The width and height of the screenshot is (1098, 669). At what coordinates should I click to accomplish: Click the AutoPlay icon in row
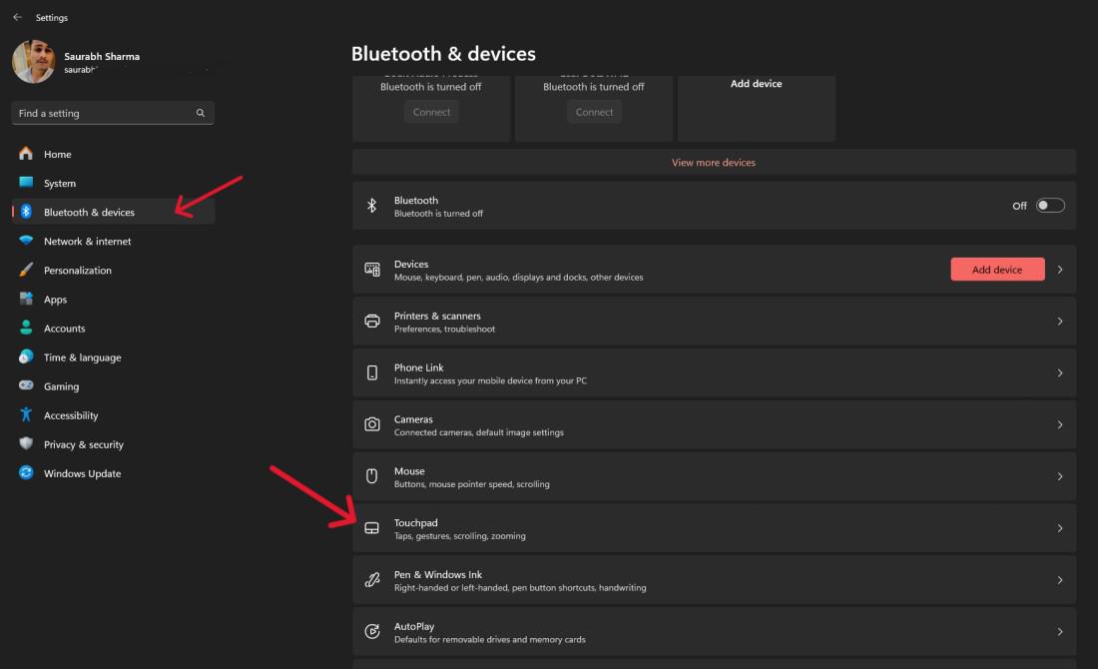pos(372,632)
